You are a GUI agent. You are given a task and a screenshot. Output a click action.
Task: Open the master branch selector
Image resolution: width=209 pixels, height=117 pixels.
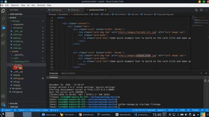[7, 110]
